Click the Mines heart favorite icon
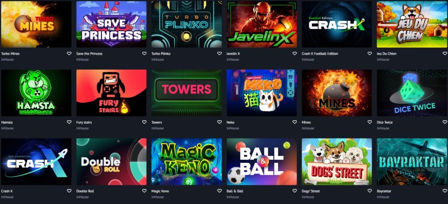This screenshot has height=204, width=448. (369, 122)
